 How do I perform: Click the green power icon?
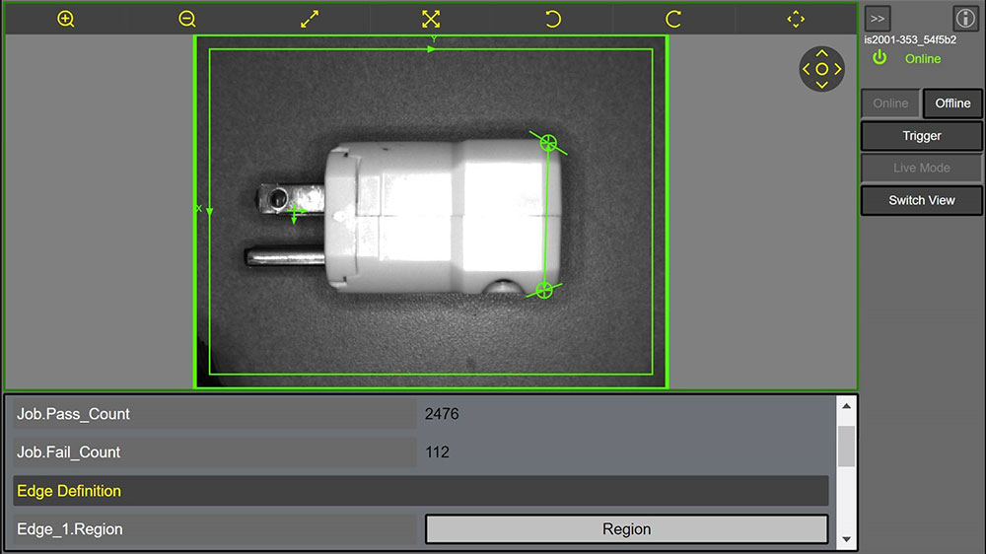[x=880, y=58]
